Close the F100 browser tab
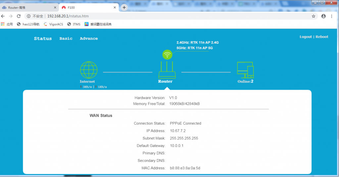Screen dimensions: 339x177 tap(115, 7)
